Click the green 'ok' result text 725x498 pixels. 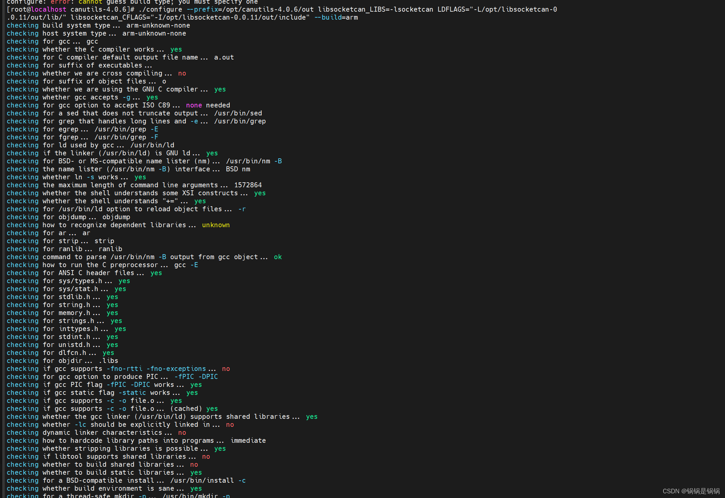click(x=278, y=257)
